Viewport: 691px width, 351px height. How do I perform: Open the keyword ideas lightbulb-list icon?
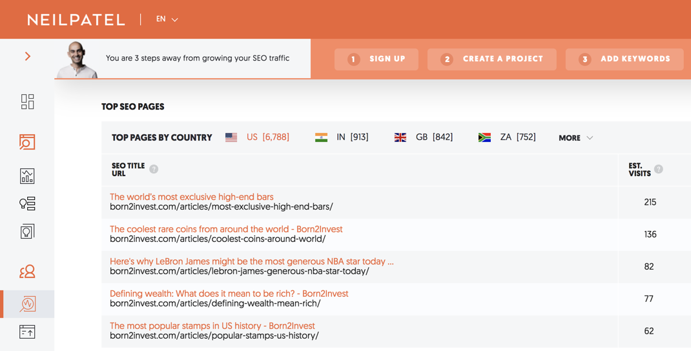(x=27, y=203)
